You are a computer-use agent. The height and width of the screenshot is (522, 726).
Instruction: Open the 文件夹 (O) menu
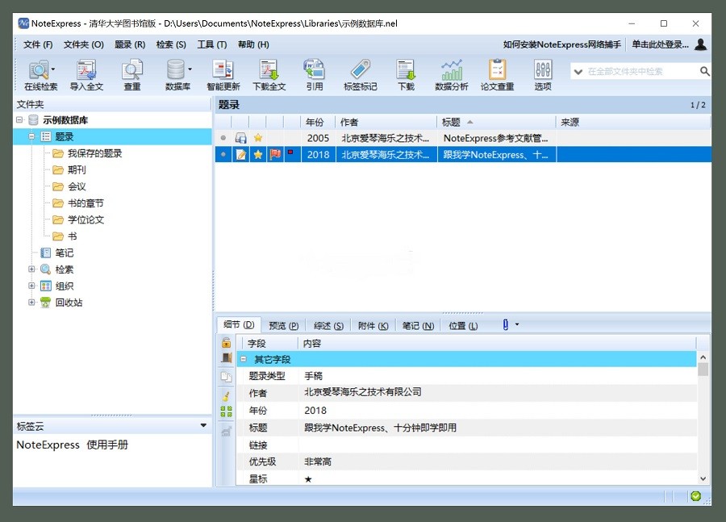tap(83, 44)
